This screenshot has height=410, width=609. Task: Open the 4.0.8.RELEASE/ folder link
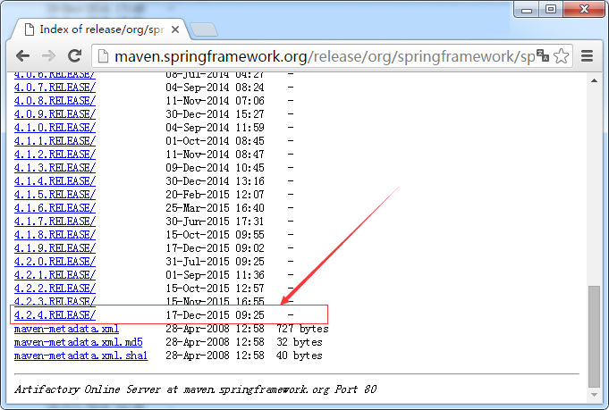(x=55, y=100)
